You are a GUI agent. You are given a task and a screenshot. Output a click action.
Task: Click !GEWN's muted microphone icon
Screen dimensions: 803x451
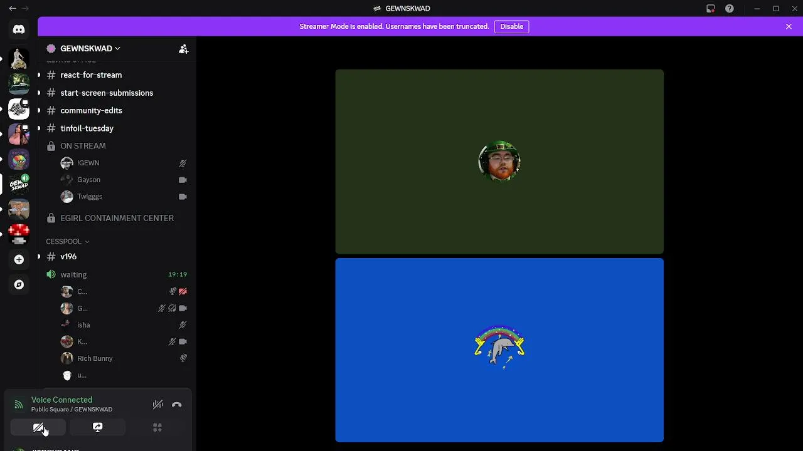(x=183, y=163)
